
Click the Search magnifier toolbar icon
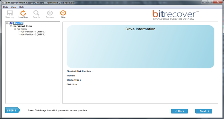click(x=36, y=13)
